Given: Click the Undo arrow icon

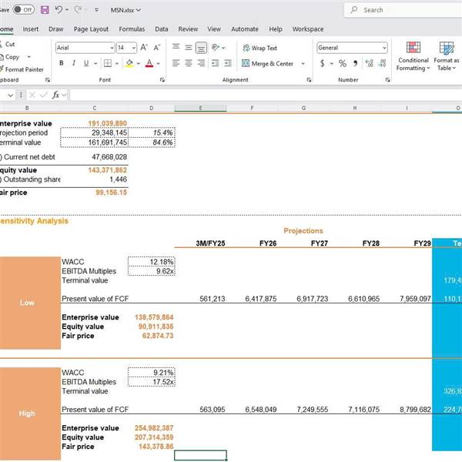Looking at the screenshot, I should [x=59, y=10].
